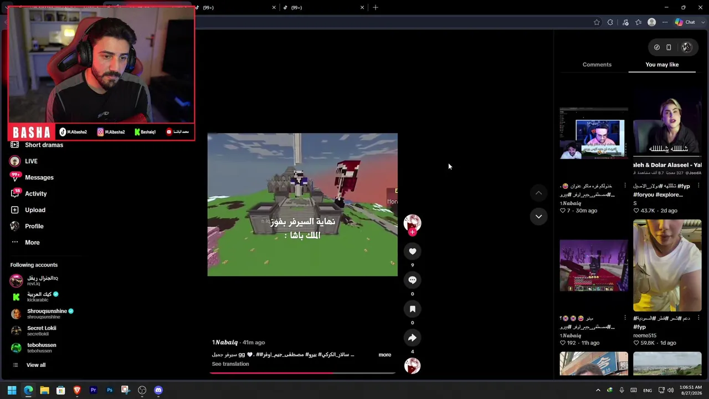
Task: Switch to the second (99+) browser tab
Action: tap(324, 7)
